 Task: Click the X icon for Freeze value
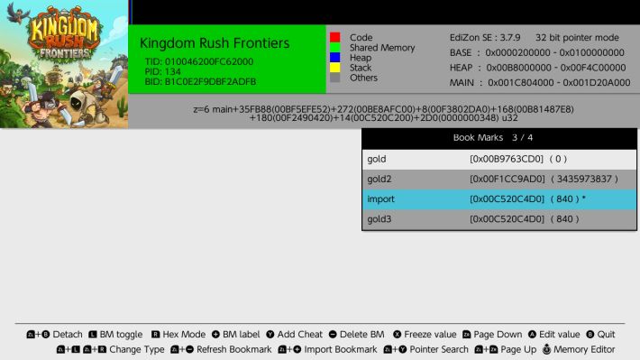pos(398,334)
